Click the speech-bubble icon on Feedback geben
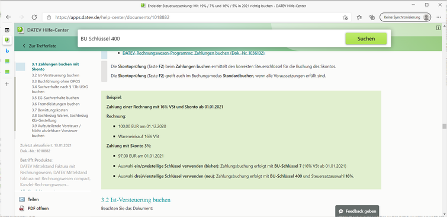The height and width of the screenshot is (217, 447). click(340, 212)
